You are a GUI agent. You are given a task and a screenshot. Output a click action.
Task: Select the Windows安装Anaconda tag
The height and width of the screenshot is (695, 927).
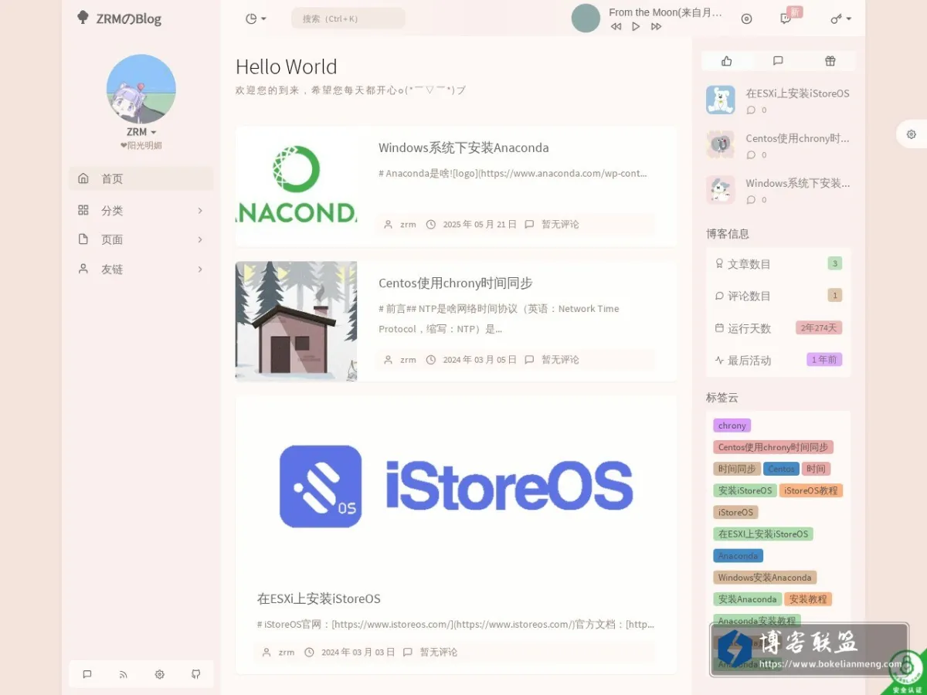coord(765,578)
